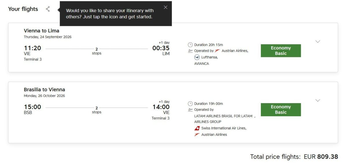Viewport: 347px width, 163px height.
Task: Select the Vienna to Lima heading
Action: click(41, 31)
